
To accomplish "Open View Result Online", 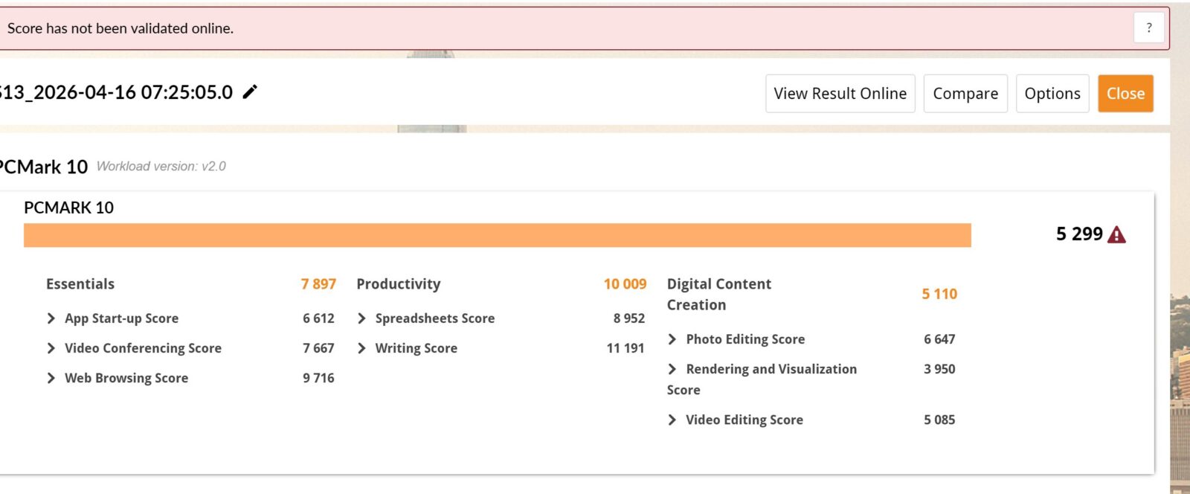I will point(840,94).
